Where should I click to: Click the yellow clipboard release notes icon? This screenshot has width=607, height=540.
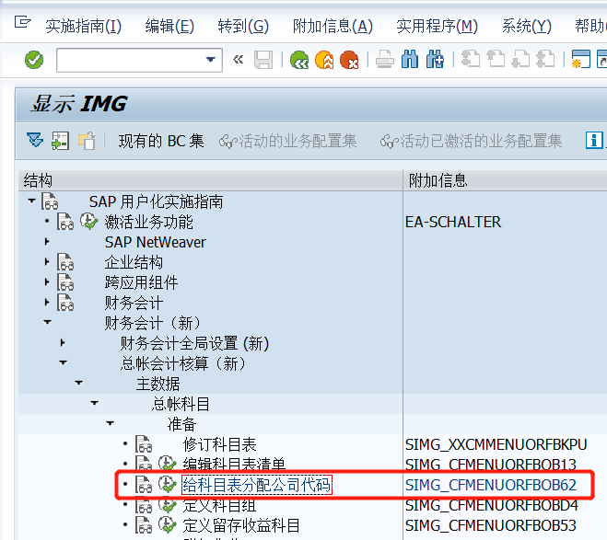tap(87, 141)
